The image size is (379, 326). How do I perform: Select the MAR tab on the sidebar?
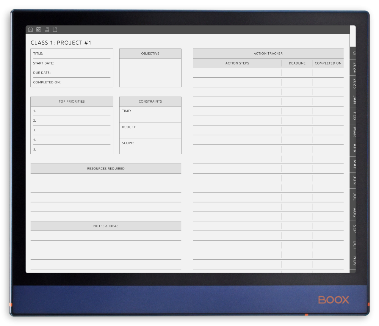[x=354, y=133]
